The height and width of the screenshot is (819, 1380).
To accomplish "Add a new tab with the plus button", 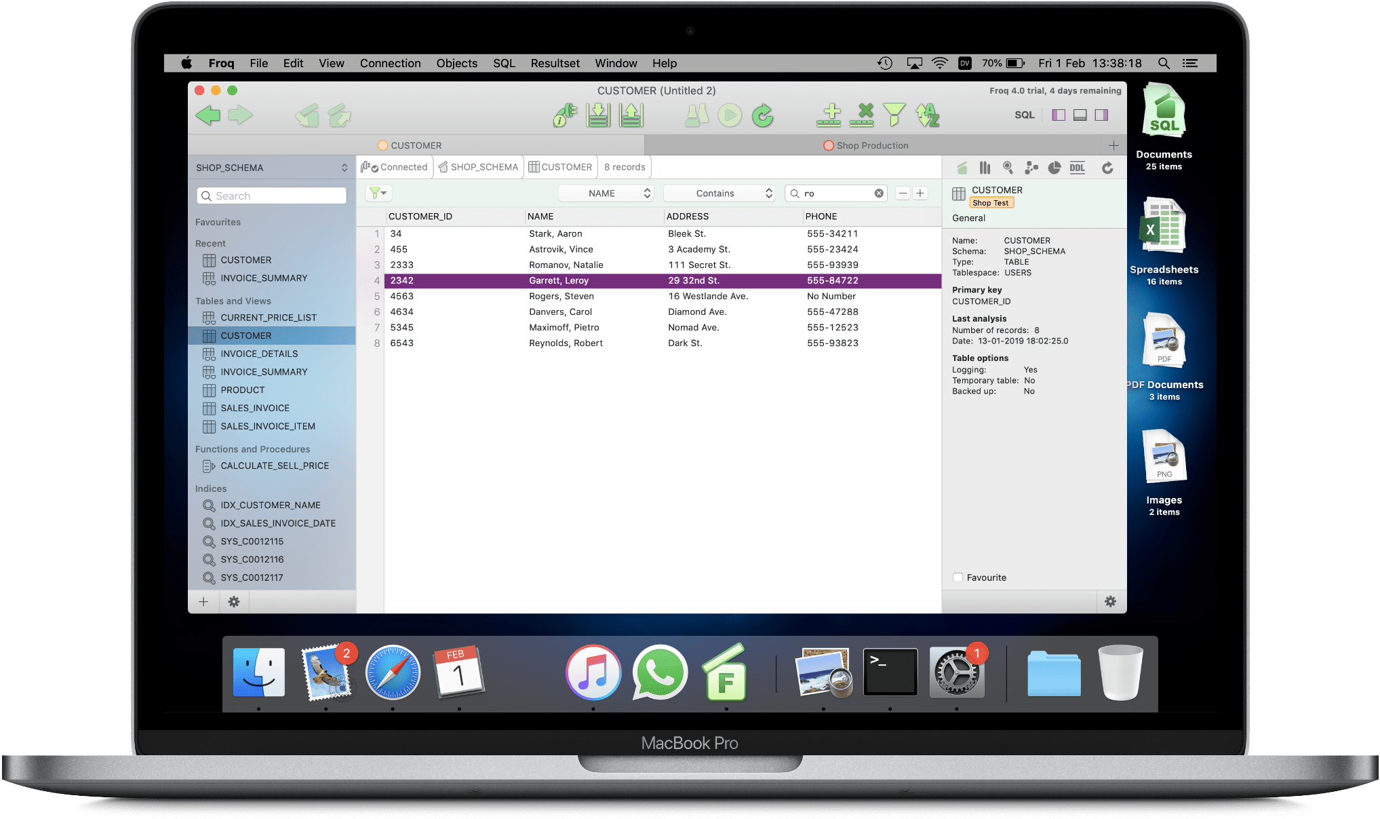I will 1113,145.
